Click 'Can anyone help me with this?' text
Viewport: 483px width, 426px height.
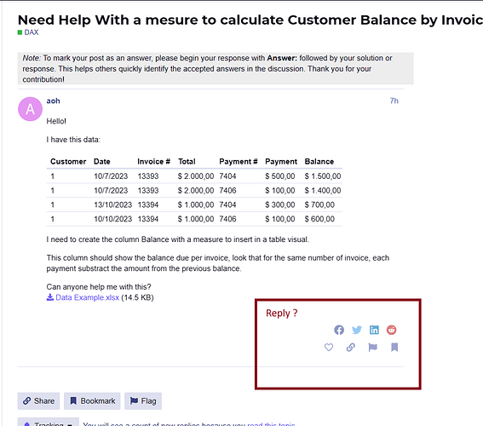pos(99,287)
